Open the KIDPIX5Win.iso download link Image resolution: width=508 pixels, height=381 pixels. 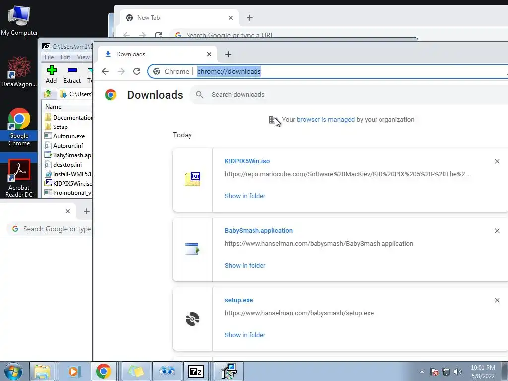tap(247, 161)
